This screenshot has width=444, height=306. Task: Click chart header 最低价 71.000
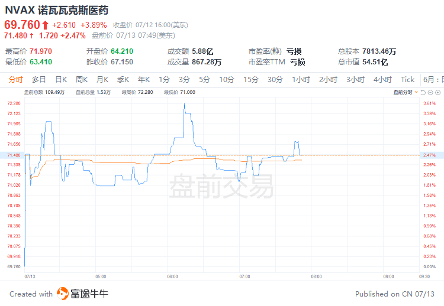coord(179,92)
